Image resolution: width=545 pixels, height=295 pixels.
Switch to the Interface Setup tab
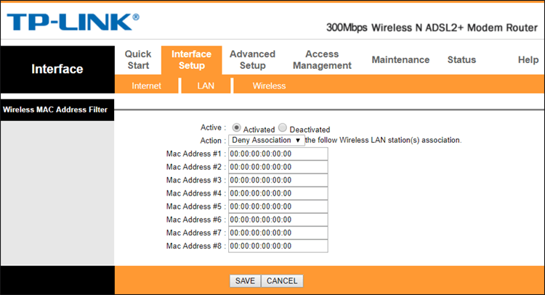(x=191, y=59)
